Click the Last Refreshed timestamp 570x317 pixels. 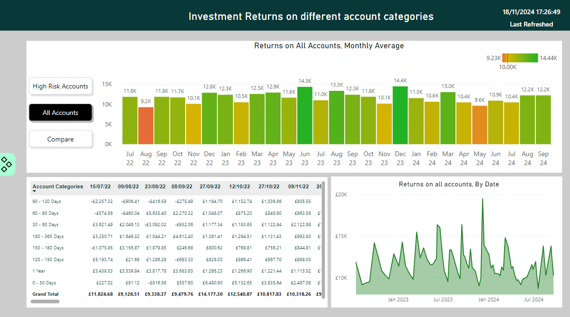531,12
